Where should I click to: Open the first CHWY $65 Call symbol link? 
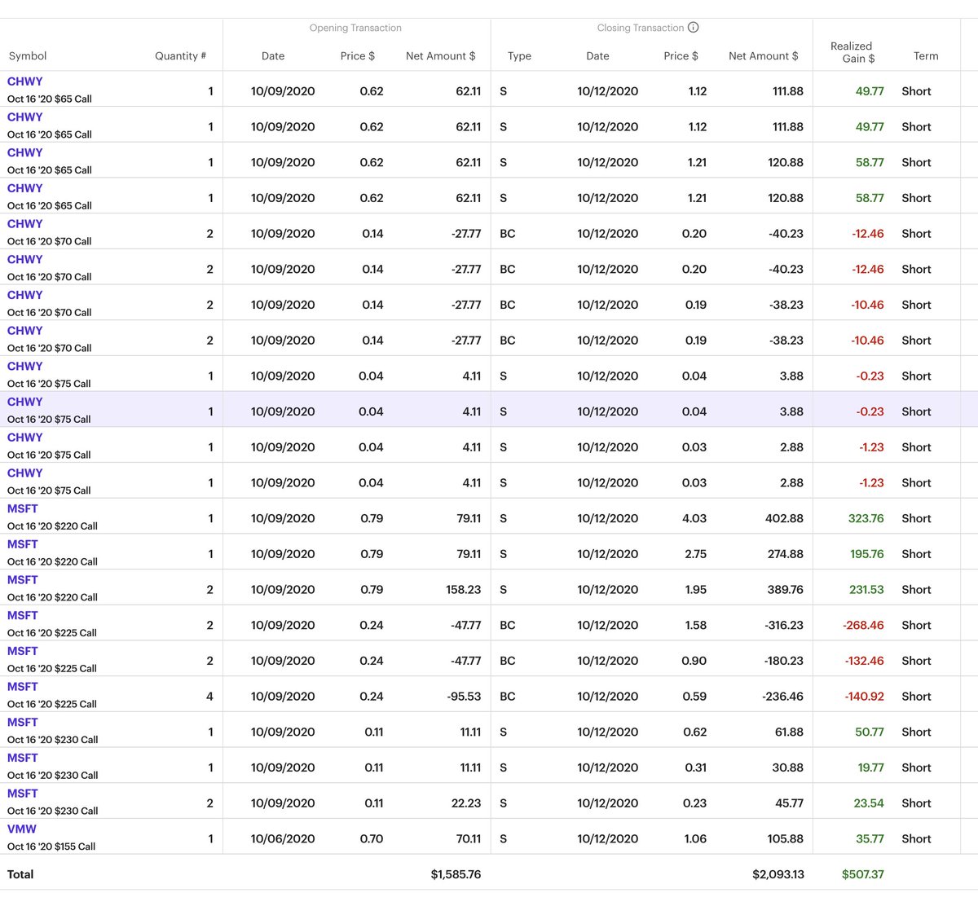point(24,81)
